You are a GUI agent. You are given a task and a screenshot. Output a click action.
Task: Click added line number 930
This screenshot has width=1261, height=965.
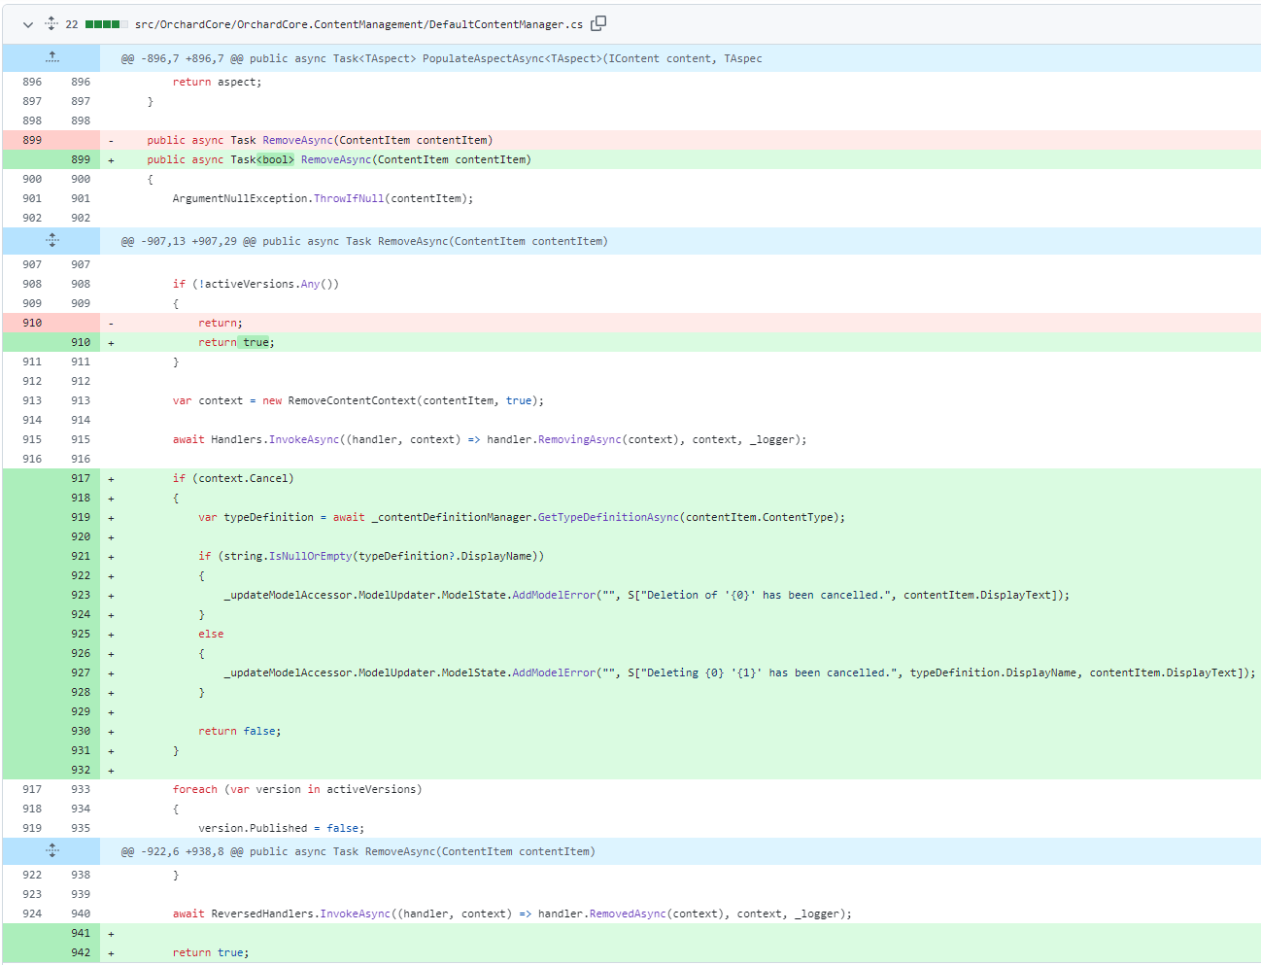(x=81, y=731)
